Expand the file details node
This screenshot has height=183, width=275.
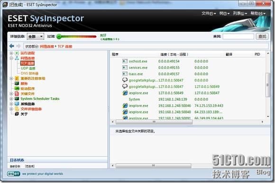11,109
